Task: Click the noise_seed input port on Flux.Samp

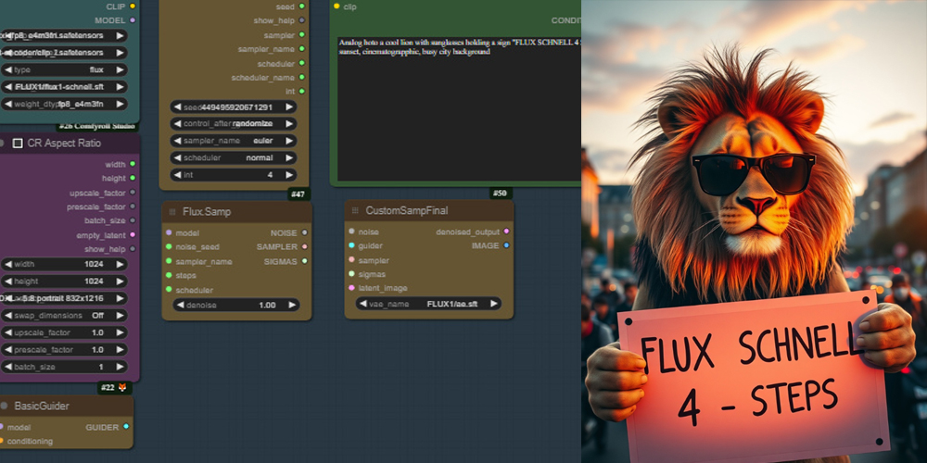Action: point(169,247)
